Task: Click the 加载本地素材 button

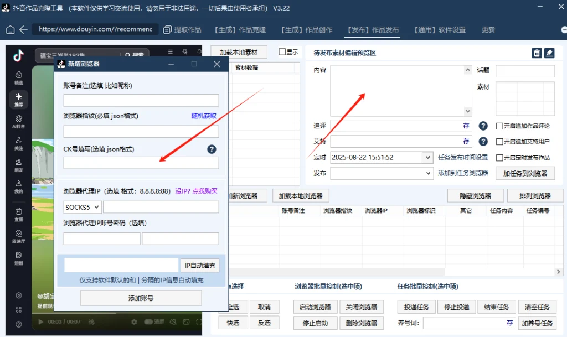Action: [239, 53]
